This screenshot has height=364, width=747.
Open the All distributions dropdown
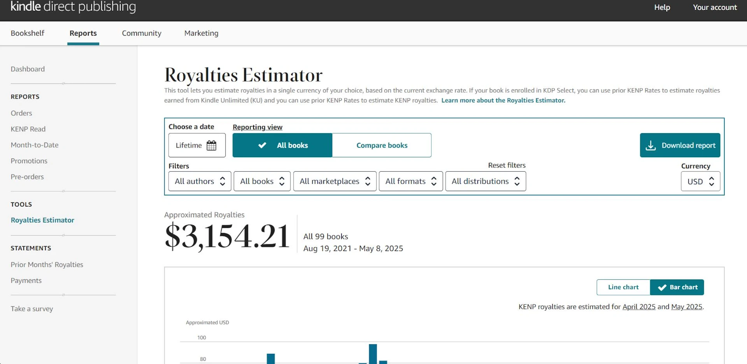486,181
